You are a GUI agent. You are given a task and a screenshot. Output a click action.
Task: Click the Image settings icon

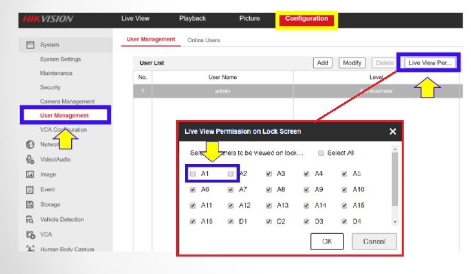coord(30,174)
